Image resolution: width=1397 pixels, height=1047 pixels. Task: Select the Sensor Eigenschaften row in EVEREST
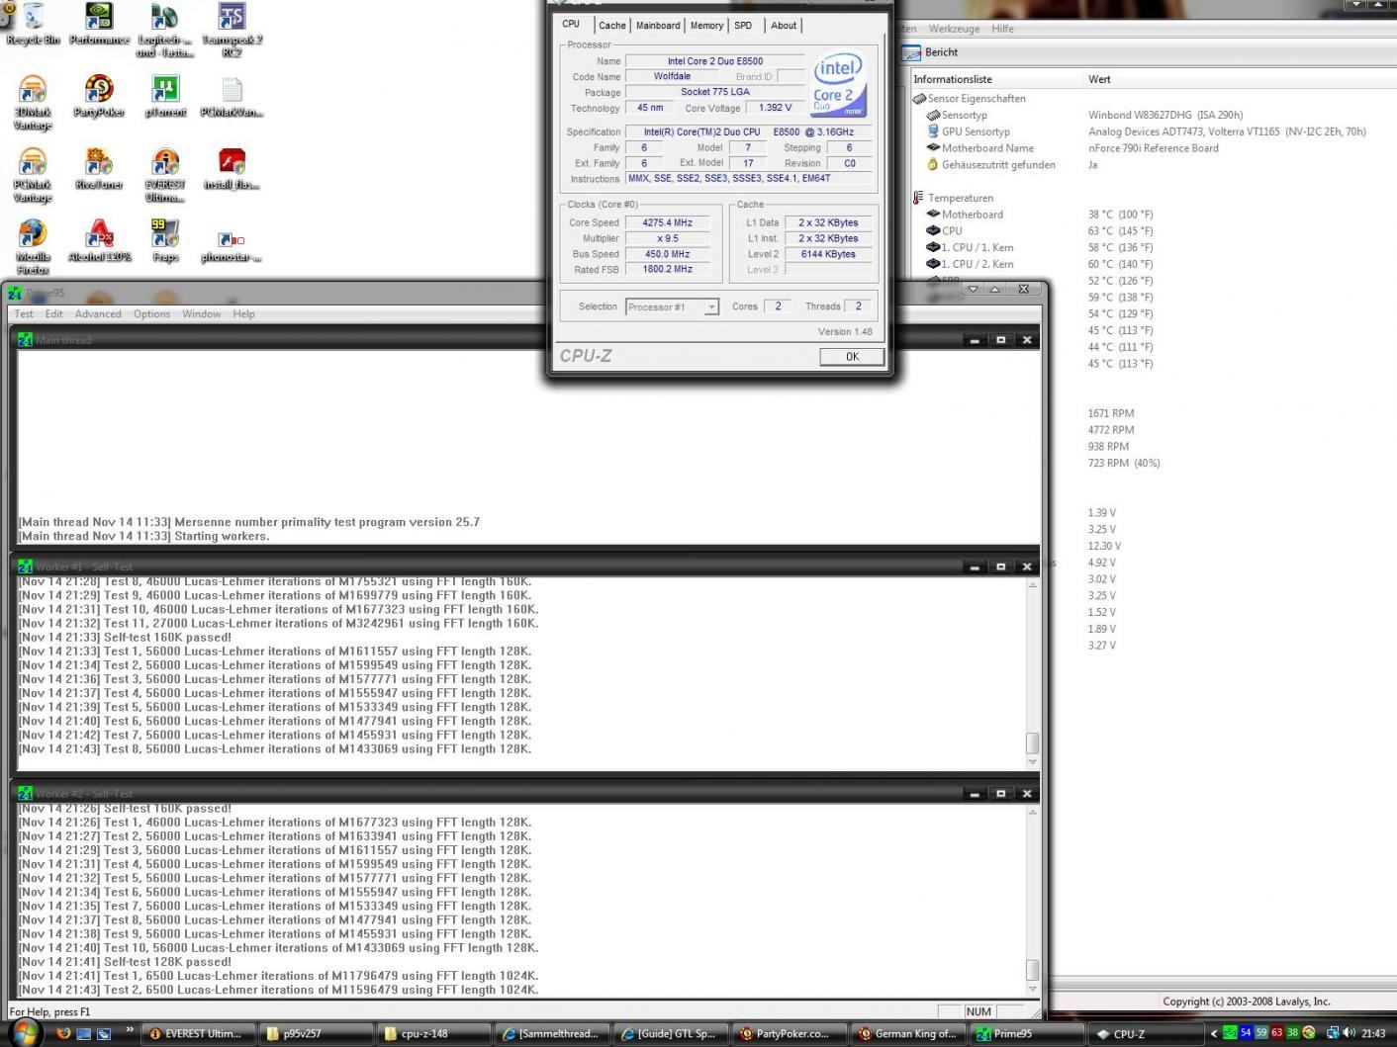977,99
